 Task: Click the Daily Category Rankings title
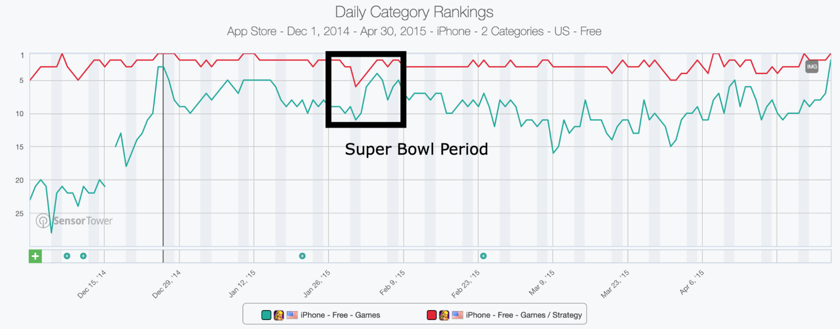(414, 12)
